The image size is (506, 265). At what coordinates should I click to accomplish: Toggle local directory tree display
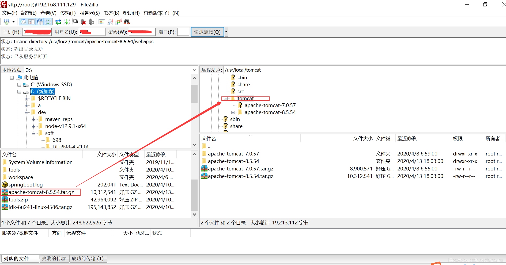click(x=32, y=22)
